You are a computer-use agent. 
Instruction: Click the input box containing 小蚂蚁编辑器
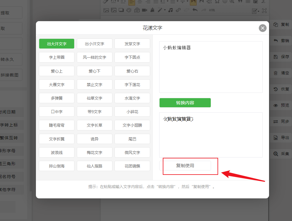(211, 67)
